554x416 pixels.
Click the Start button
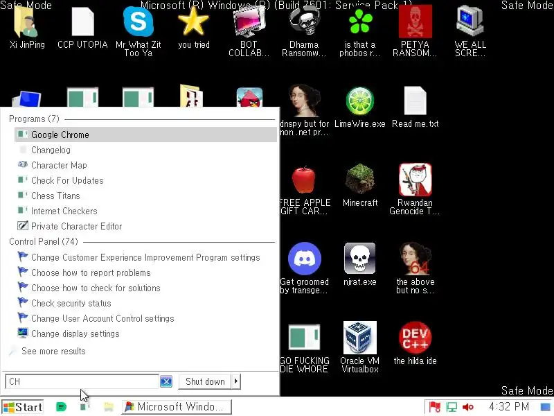(23, 407)
